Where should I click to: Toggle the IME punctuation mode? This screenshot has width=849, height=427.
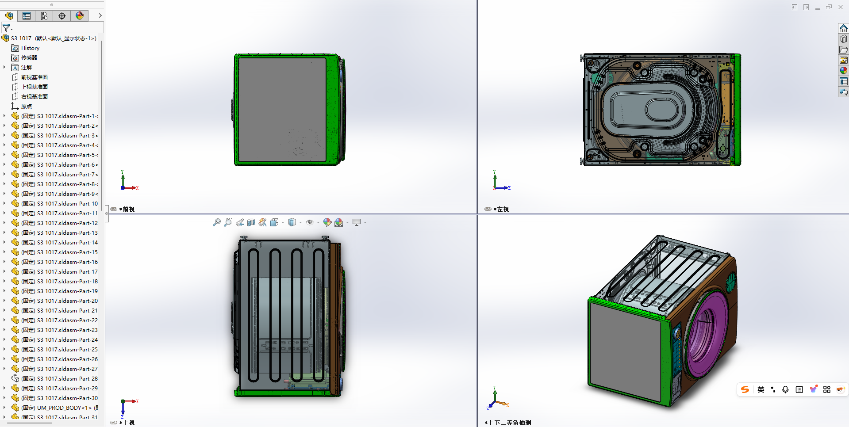click(x=773, y=389)
